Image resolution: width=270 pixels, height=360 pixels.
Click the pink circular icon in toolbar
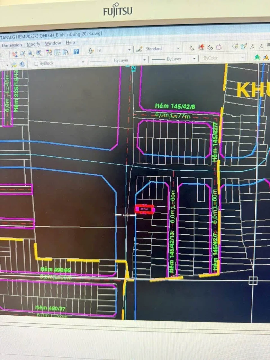[219, 47]
